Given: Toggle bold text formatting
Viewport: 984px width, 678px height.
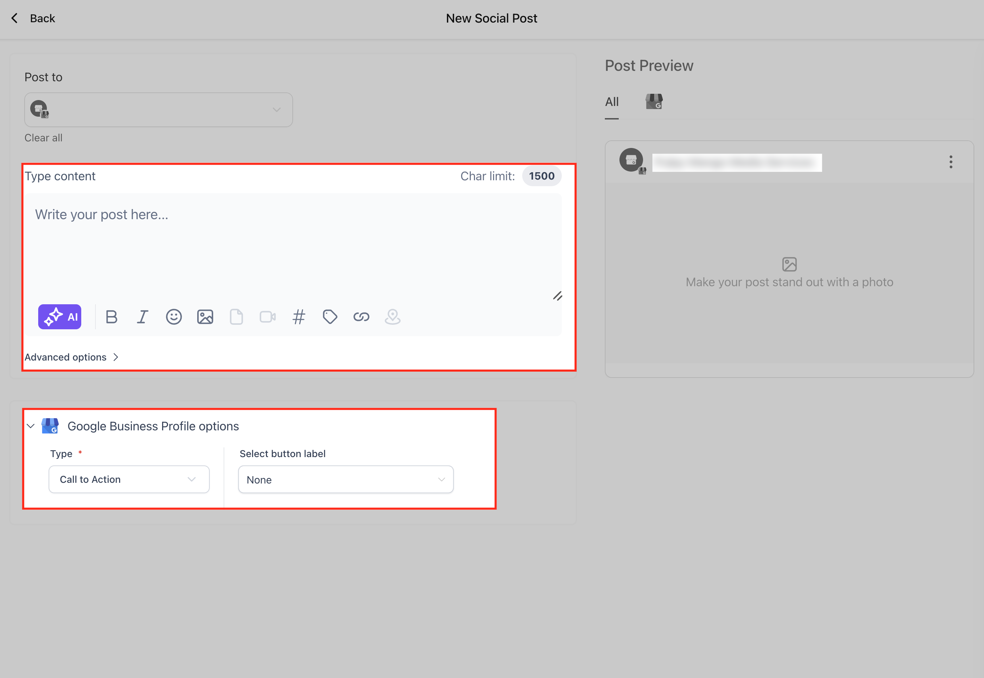Looking at the screenshot, I should [x=111, y=317].
